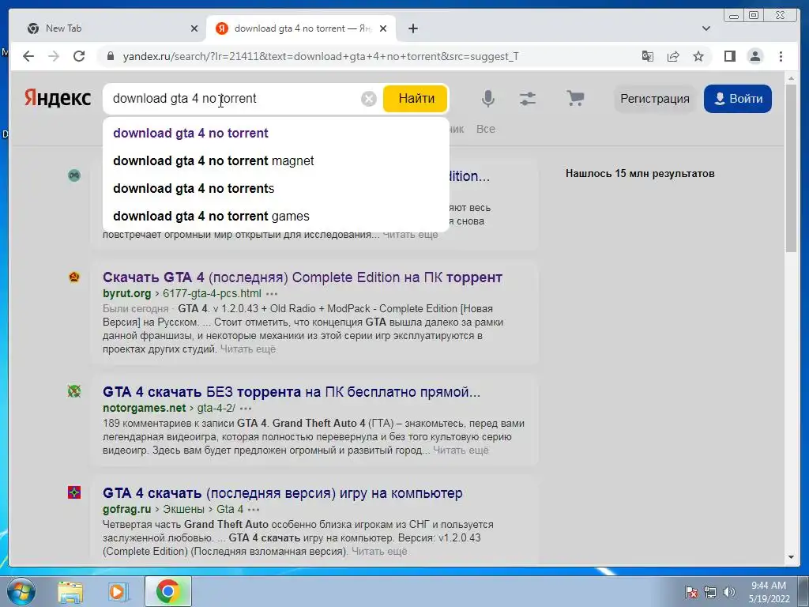Click the scrollbar down arrow

(x=791, y=557)
